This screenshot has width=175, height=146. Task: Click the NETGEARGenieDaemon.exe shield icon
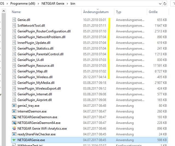[x=14, y=117]
